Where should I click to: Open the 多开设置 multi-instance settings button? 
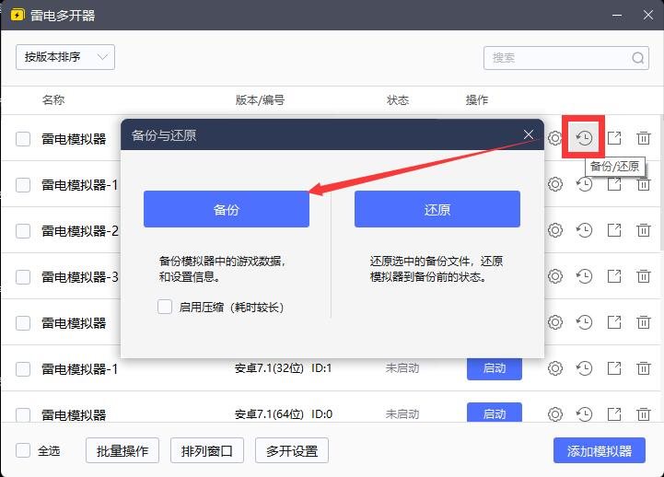pos(292,451)
